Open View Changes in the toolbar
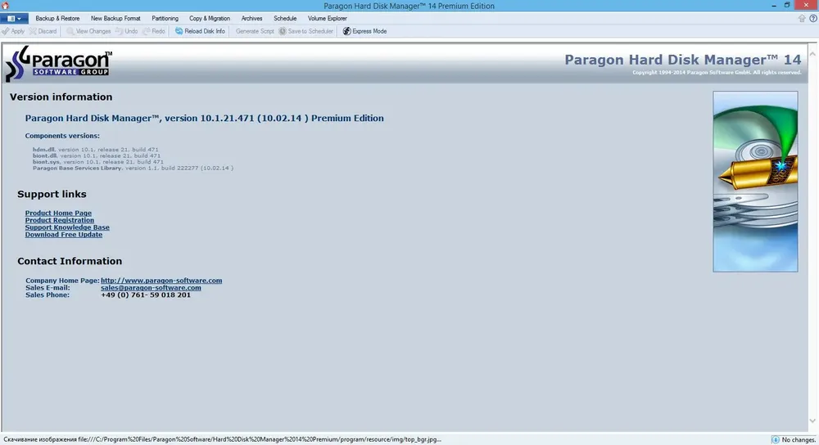 pyautogui.click(x=88, y=31)
